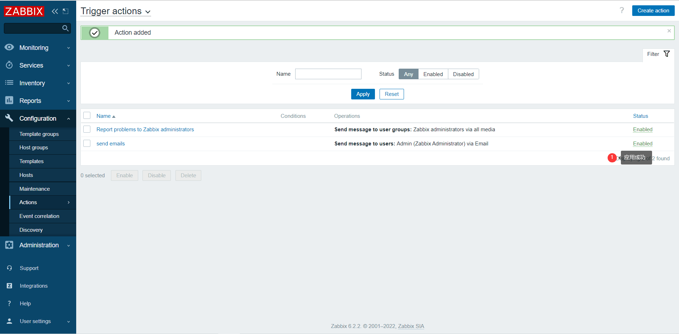Focus the Name filter input field
The image size is (679, 334).
(328, 74)
